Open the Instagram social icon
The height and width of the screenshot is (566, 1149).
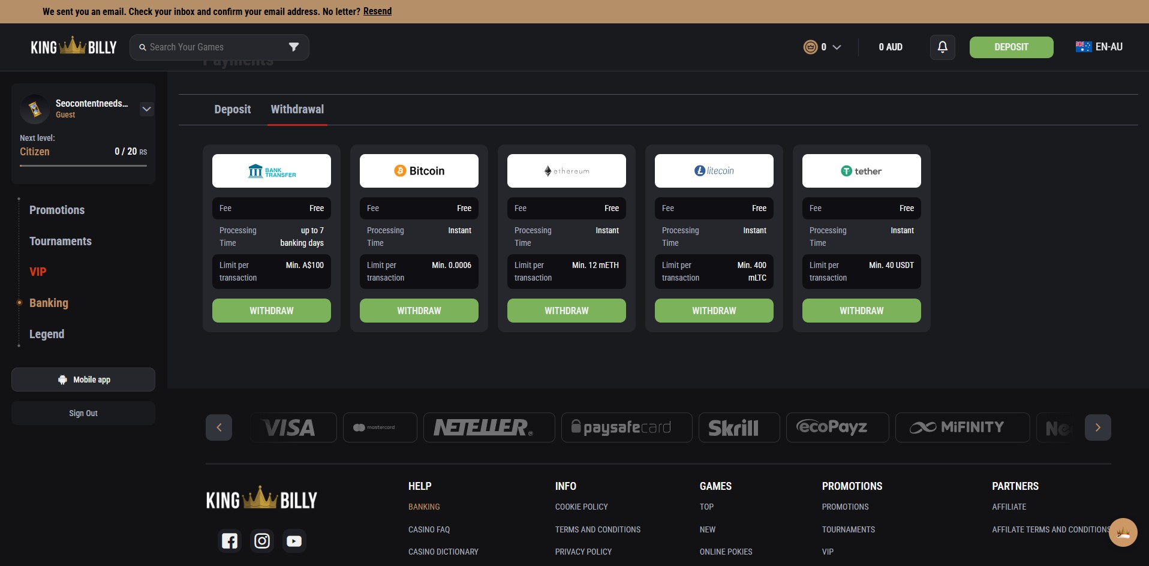262,541
